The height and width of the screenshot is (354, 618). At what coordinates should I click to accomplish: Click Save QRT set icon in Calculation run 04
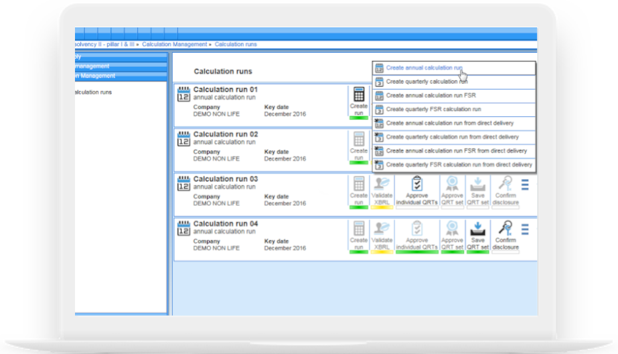click(477, 230)
